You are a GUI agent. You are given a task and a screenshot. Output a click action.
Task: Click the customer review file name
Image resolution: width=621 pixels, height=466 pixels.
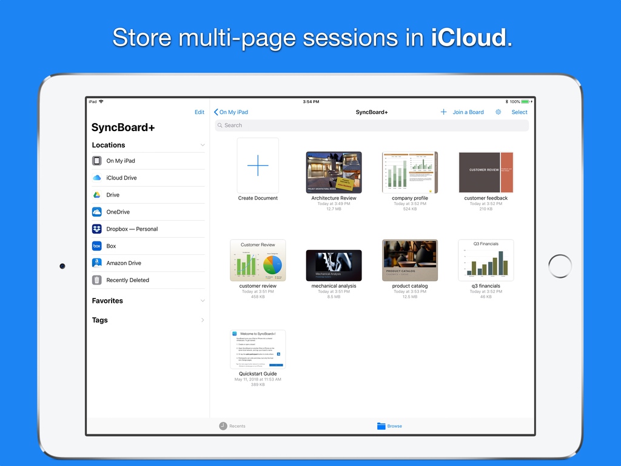[x=258, y=286]
